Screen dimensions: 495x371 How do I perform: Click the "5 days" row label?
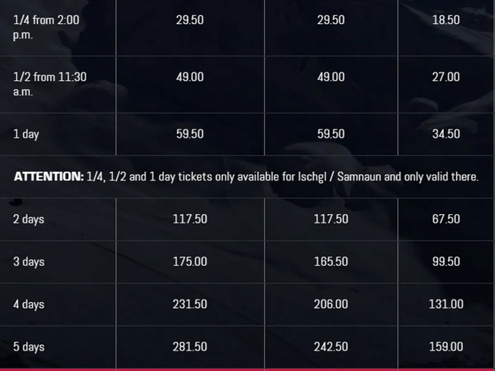(28, 347)
